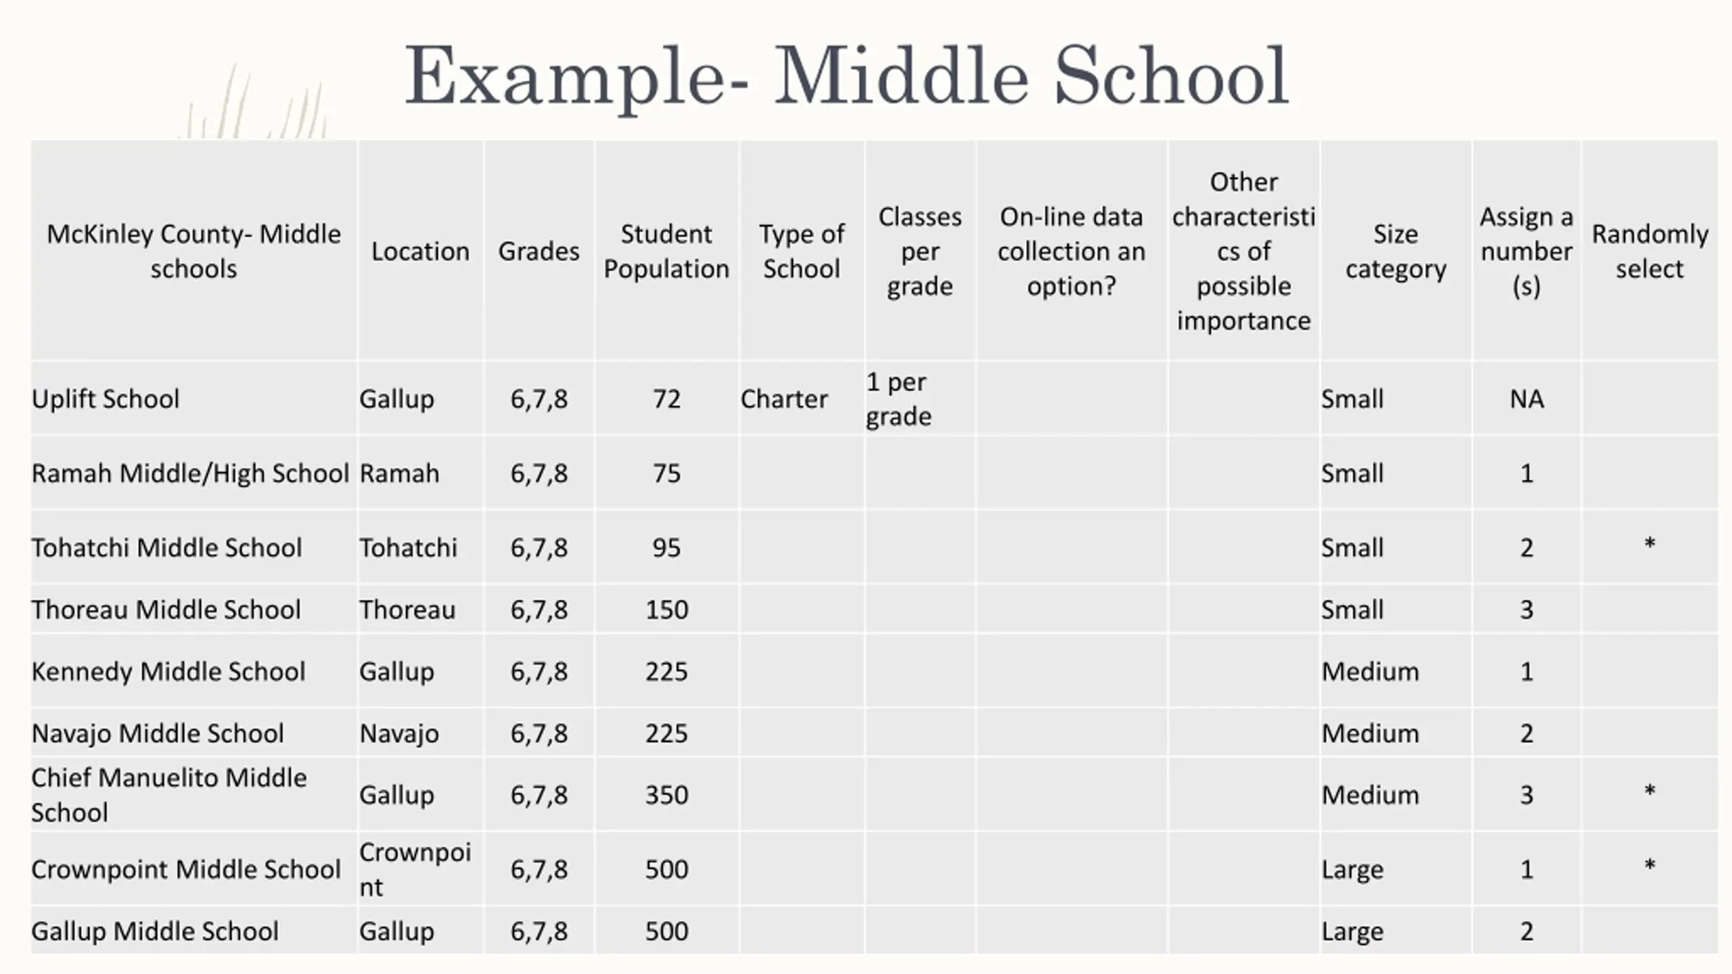Click the "Kennedy Middle School" cell
Image resolution: width=1732 pixels, height=974 pixels.
click(168, 672)
